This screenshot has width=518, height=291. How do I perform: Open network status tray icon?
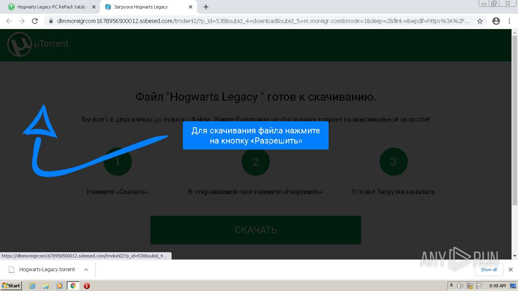pos(469,286)
